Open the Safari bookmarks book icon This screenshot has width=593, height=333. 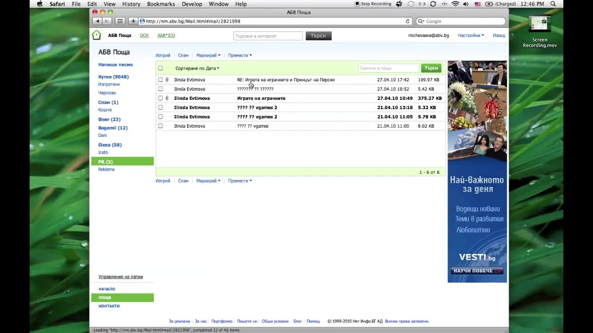pos(120,21)
